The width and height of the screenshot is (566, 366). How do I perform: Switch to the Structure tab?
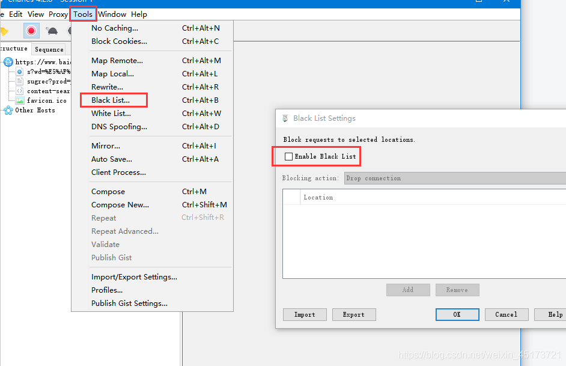tap(14, 48)
